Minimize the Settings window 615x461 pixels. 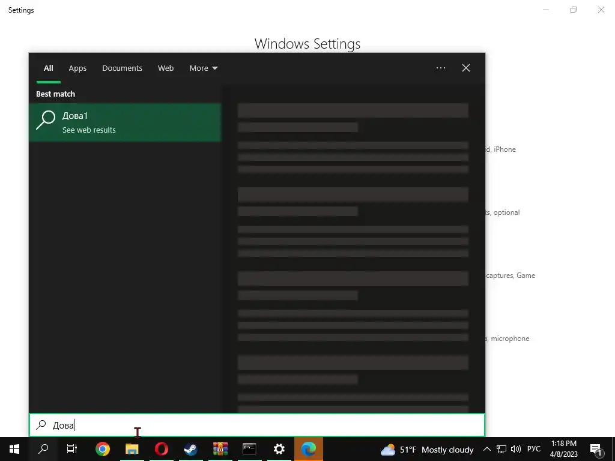[x=545, y=10]
